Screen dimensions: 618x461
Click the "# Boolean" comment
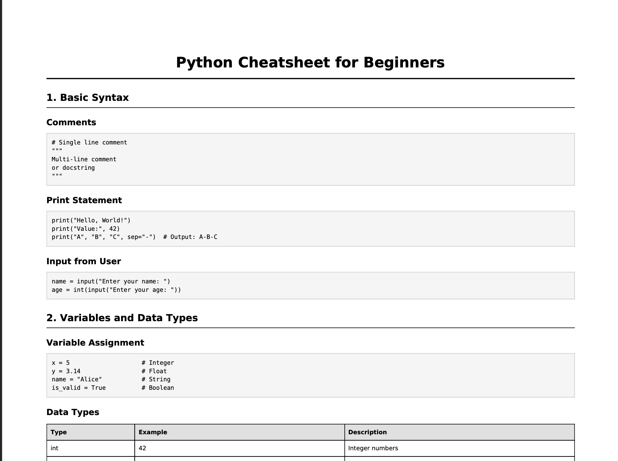click(x=158, y=388)
